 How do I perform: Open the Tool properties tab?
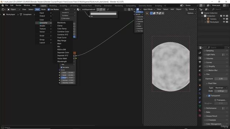point(200,53)
